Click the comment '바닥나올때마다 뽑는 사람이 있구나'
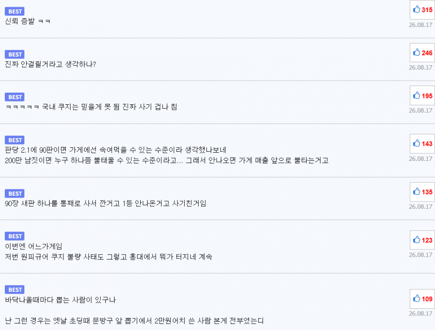435x330 pixels. 60,300
